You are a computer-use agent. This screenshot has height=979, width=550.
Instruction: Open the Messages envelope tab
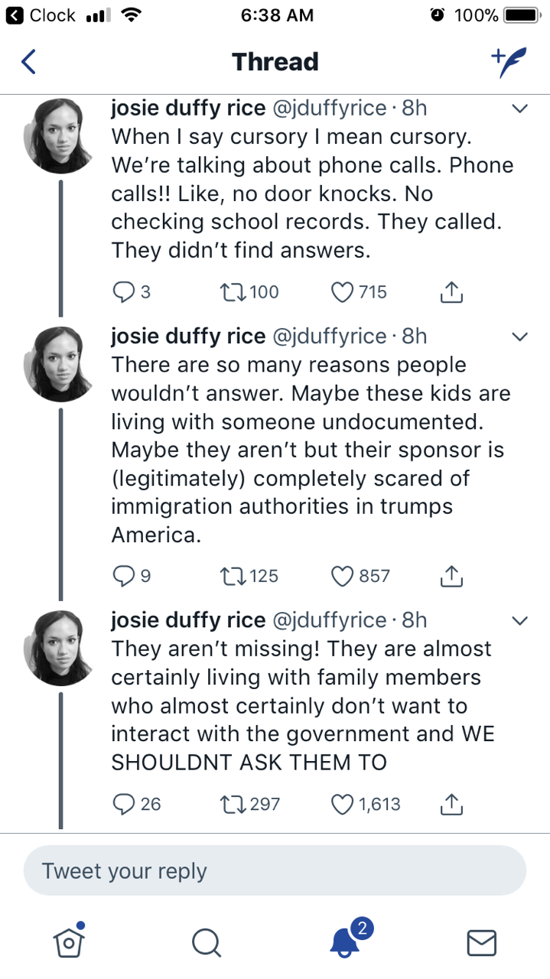pyautogui.click(x=481, y=942)
